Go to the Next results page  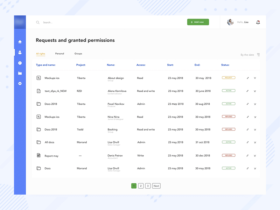coord(156,186)
